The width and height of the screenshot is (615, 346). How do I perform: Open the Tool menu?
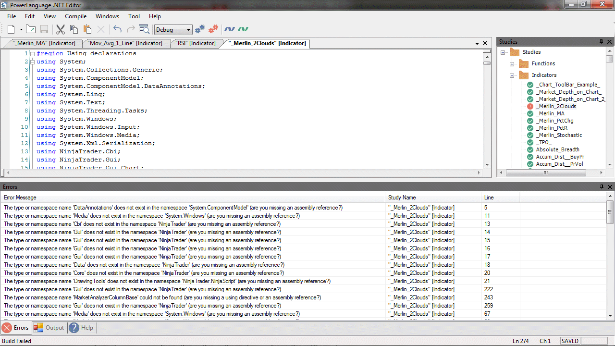[x=134, y=16]
